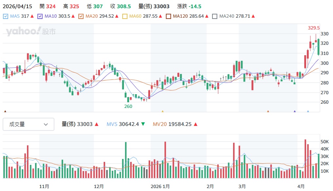The image size is (333, 191).
Task: Toggle the MA5 moving average checkbox
Action: click(5, 16)
